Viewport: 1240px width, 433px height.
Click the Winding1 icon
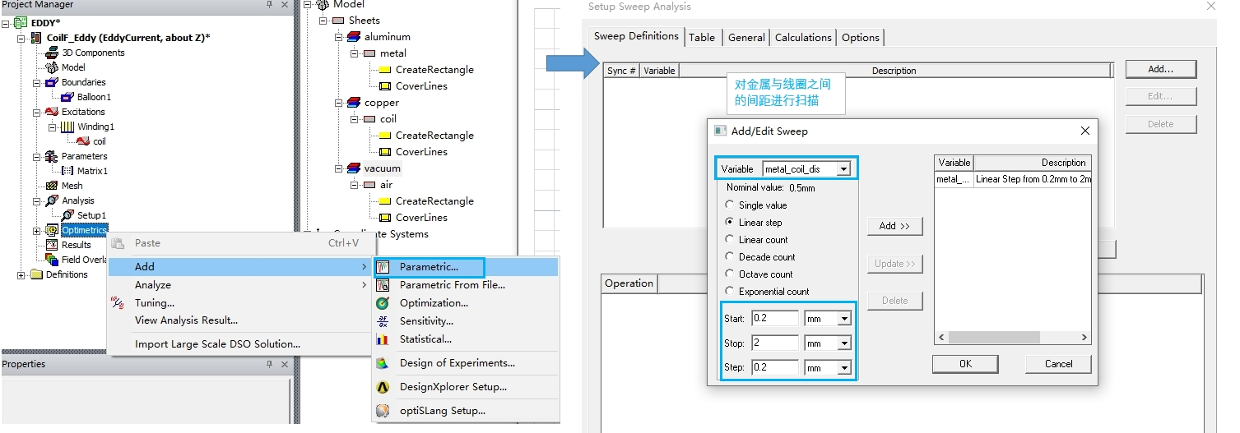pyautogui.click(x=67, y=127)
